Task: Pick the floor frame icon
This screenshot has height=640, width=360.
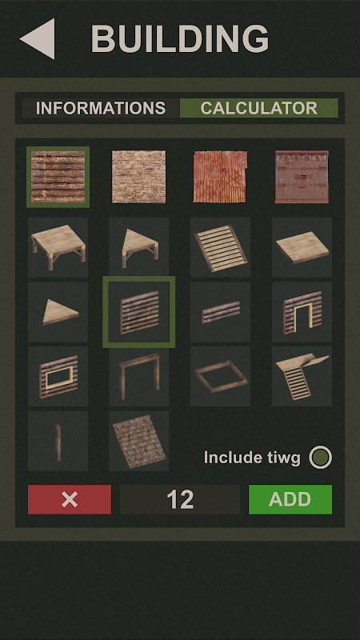Action: (x=221, y=376)
